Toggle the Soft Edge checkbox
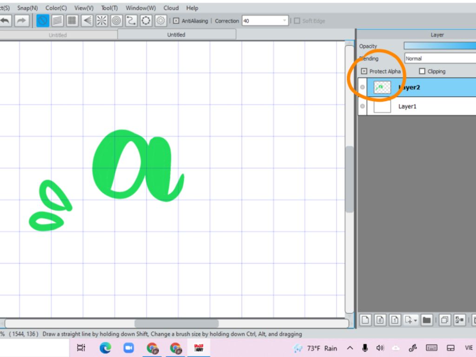Screen dimensions: 476x357 click(297, 21)
